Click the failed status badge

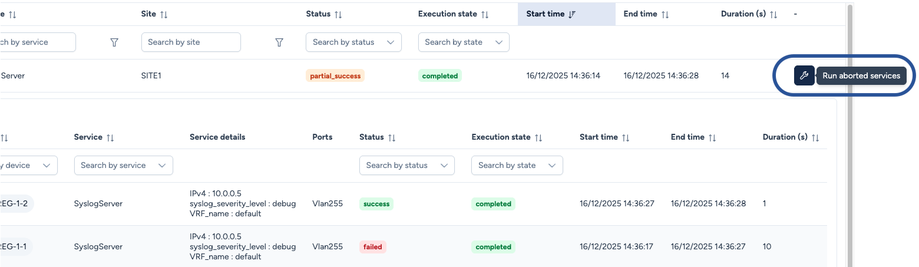pyautogui.click(x=372, y=247)
